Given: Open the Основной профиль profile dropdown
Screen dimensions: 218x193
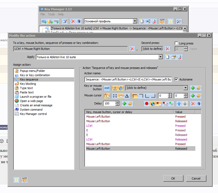Looking at the screenshot, I should (x=135, y=21).
